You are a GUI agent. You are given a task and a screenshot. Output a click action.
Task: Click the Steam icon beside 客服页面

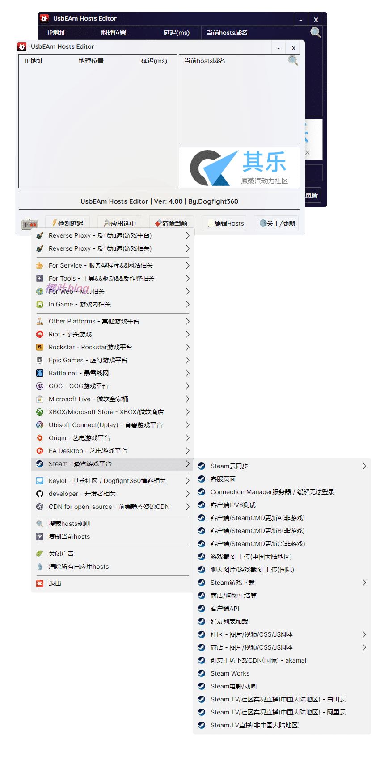click(x=202, y=479)
